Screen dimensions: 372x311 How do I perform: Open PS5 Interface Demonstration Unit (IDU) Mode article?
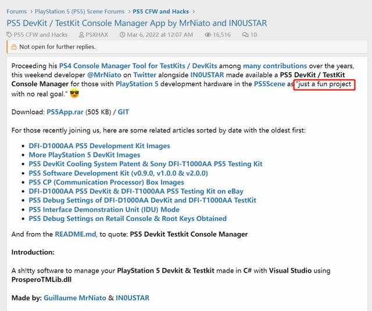click(x=104, y=209)
